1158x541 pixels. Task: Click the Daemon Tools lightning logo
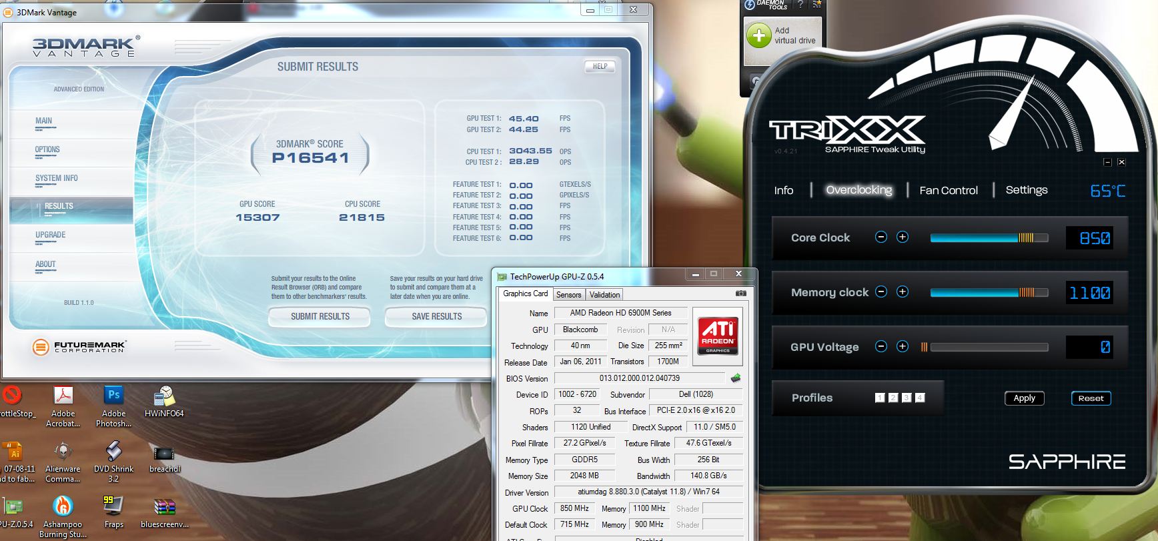[750, 5]
